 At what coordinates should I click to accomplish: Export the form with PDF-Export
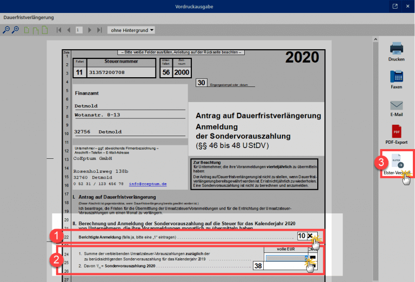[397, 134]
